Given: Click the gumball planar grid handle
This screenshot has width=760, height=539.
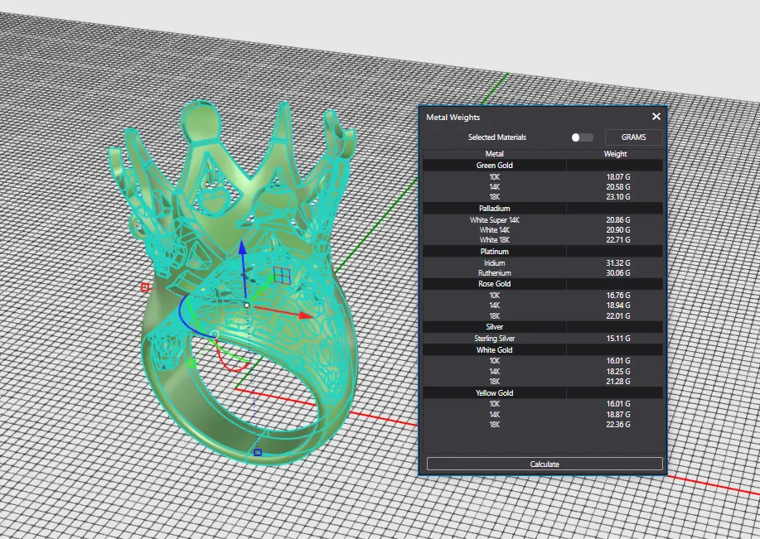Looking at the screenshot, I should click(x=282, y=276).
